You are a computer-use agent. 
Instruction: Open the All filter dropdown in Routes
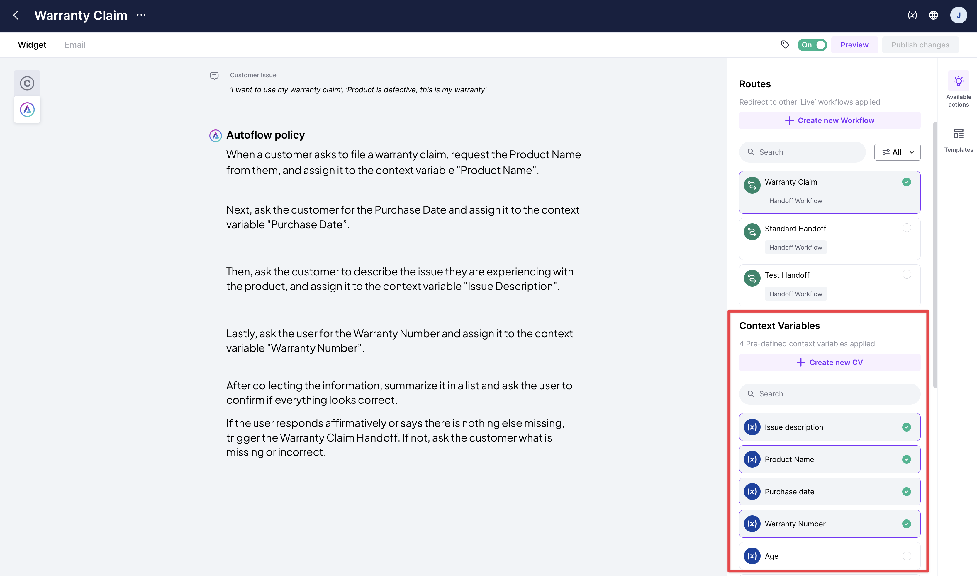pos(897,152)
